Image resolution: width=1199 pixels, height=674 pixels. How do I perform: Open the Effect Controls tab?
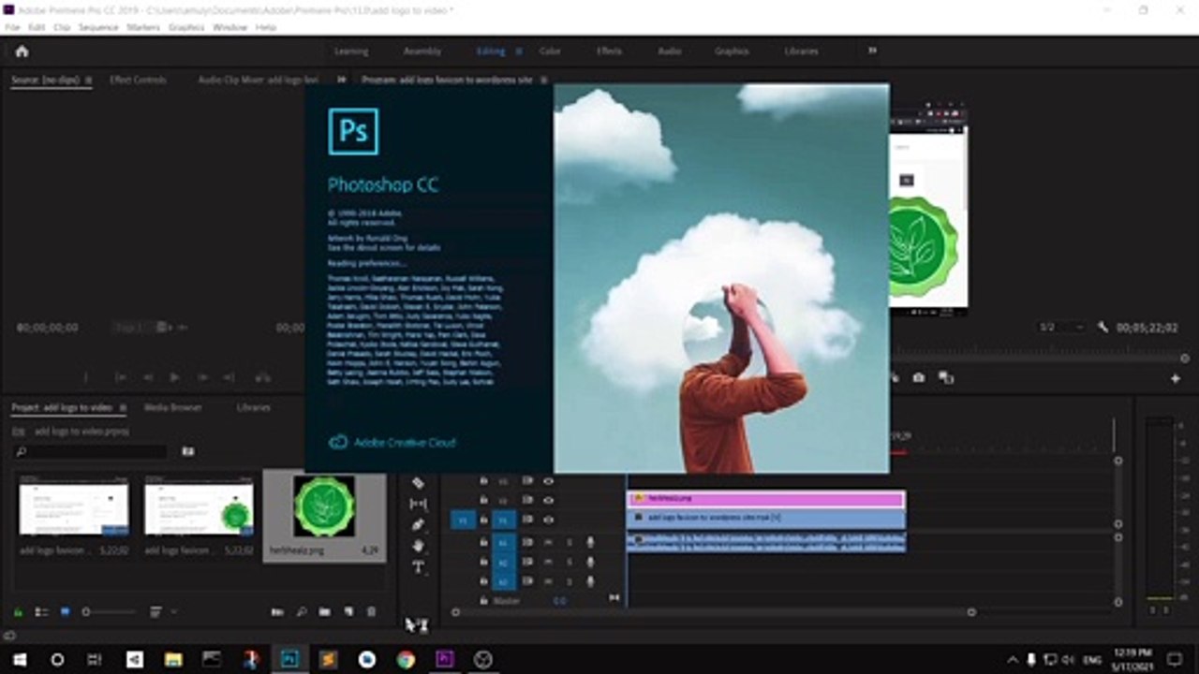tap(138, 80)
